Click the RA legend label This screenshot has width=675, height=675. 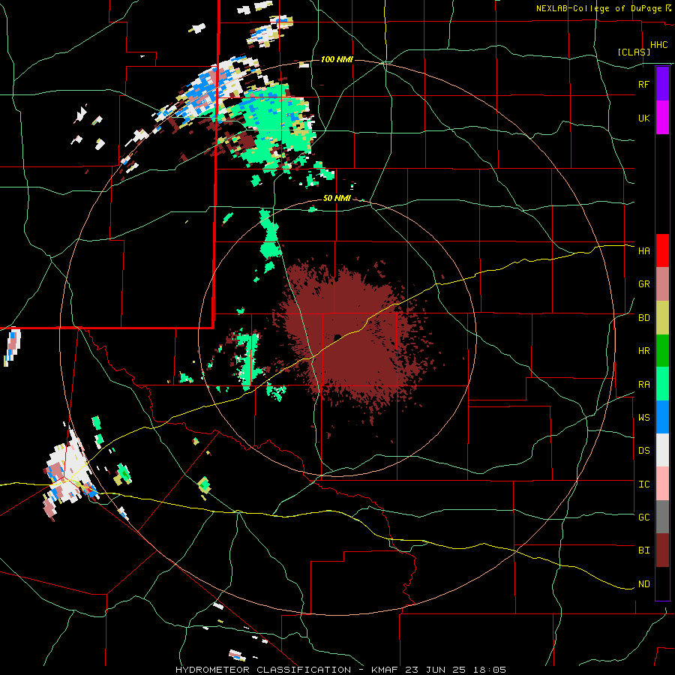point(643,385)
